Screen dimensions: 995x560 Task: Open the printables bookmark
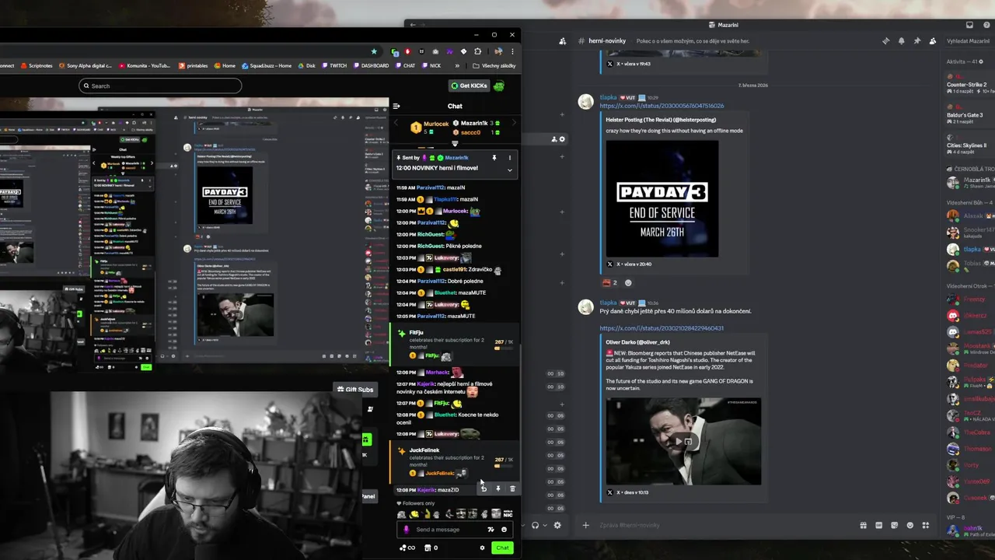(x=193, y=65)
